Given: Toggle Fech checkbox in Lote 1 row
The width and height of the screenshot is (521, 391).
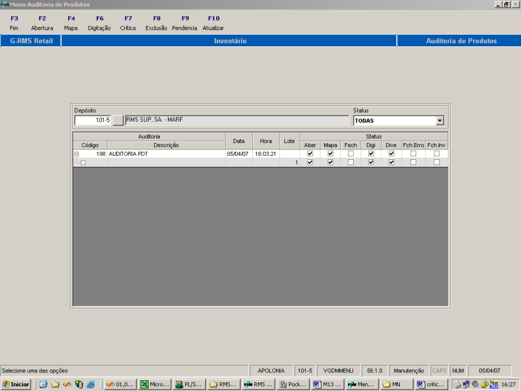Looking at the screenshot, I should click(351, 162).
